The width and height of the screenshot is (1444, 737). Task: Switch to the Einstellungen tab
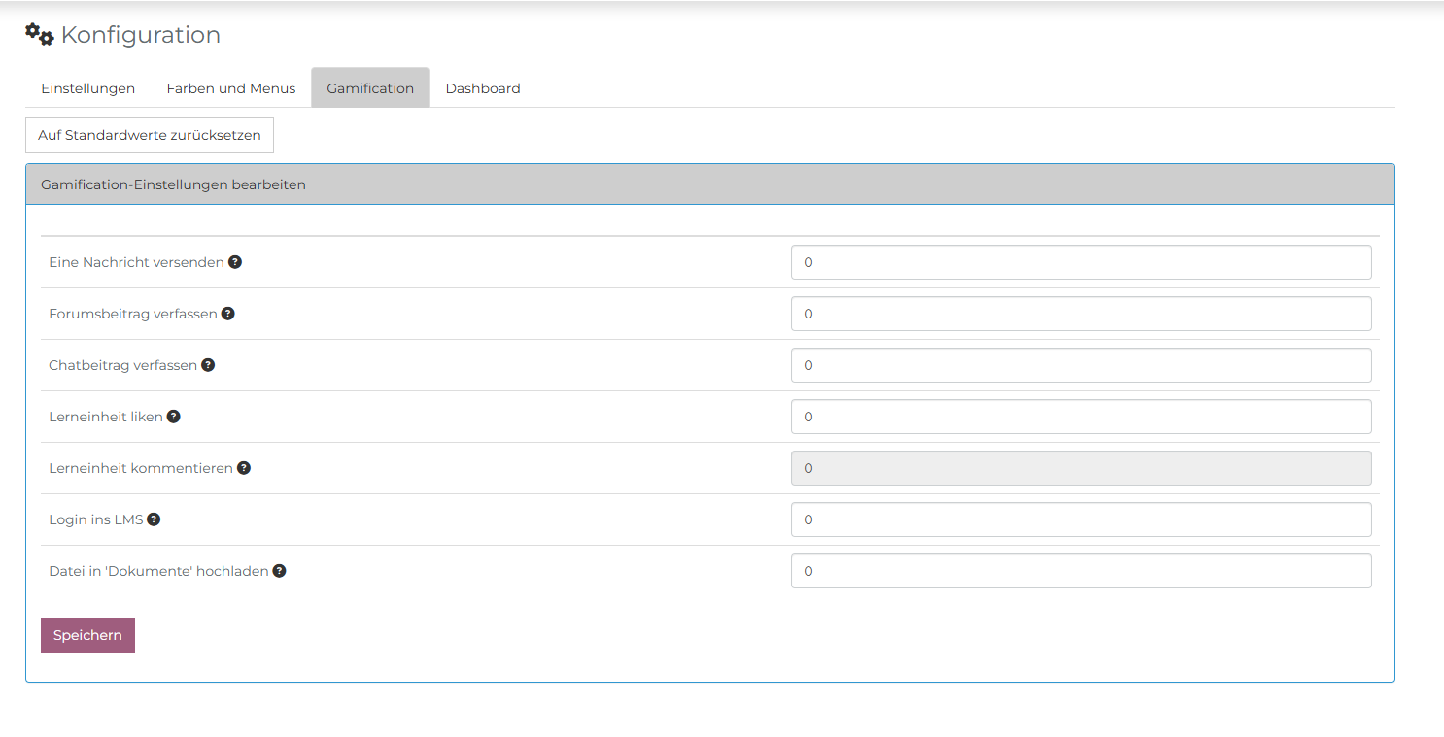coord(87,88)
